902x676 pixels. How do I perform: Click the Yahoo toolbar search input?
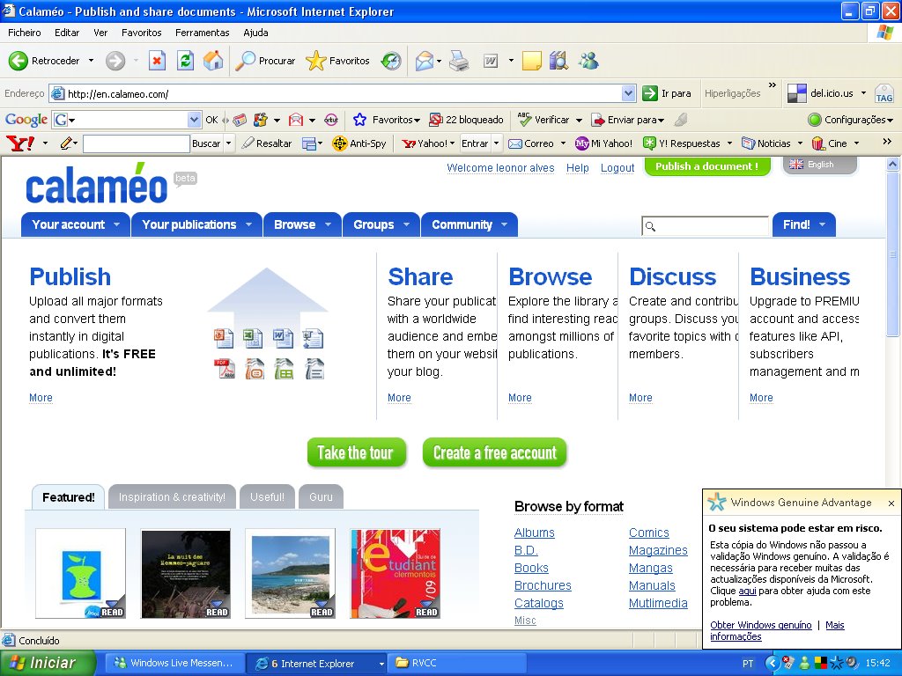(x=137, y=143)
